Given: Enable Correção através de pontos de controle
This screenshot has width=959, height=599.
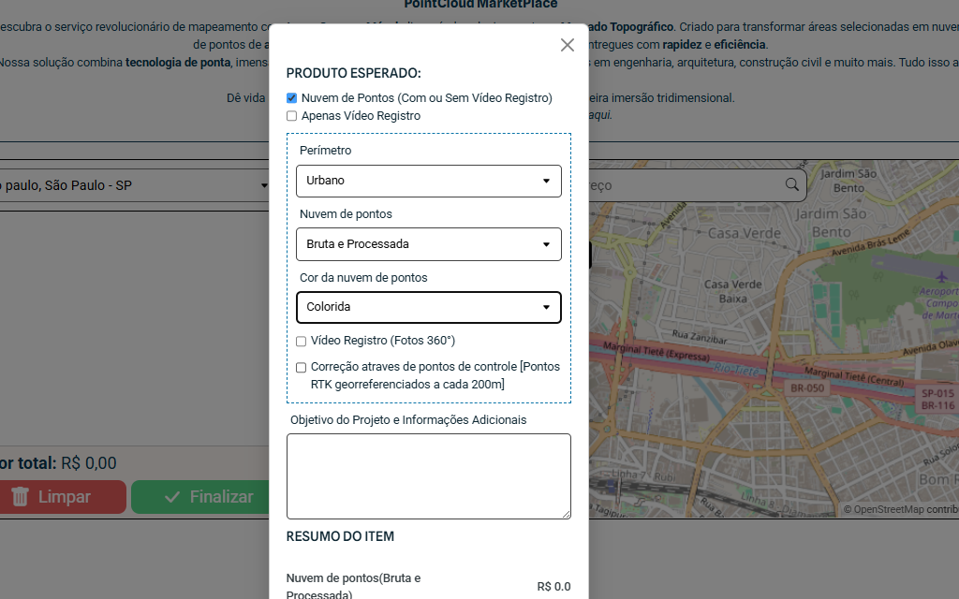Looking at the screenshot, I should point(302,368).
